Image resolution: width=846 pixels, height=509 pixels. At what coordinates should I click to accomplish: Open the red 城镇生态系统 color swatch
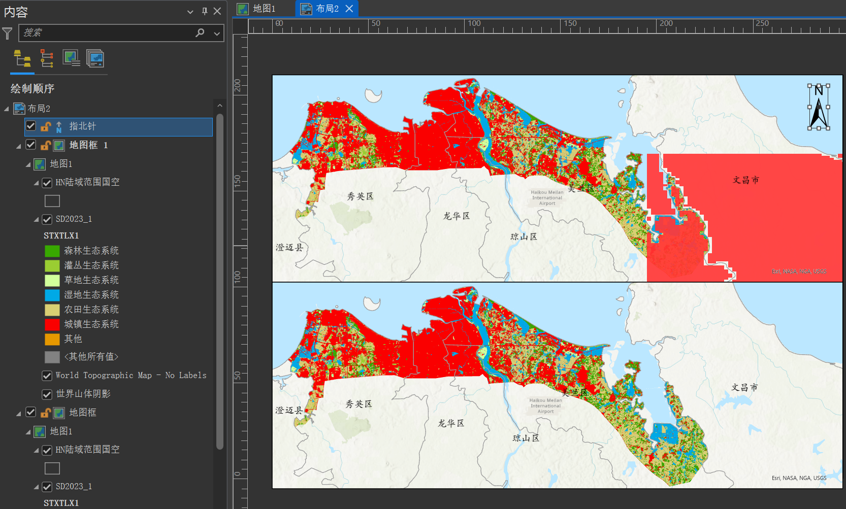[x=52, y=324]
